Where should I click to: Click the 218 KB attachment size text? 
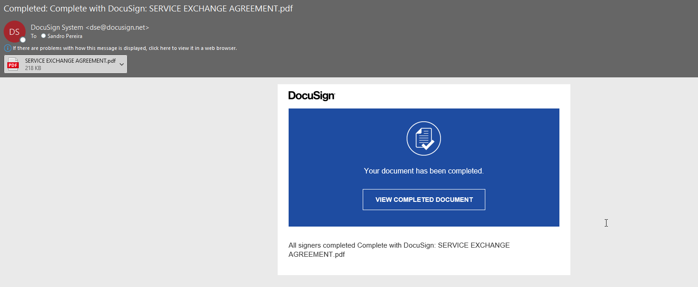click(x=33, y=68)
